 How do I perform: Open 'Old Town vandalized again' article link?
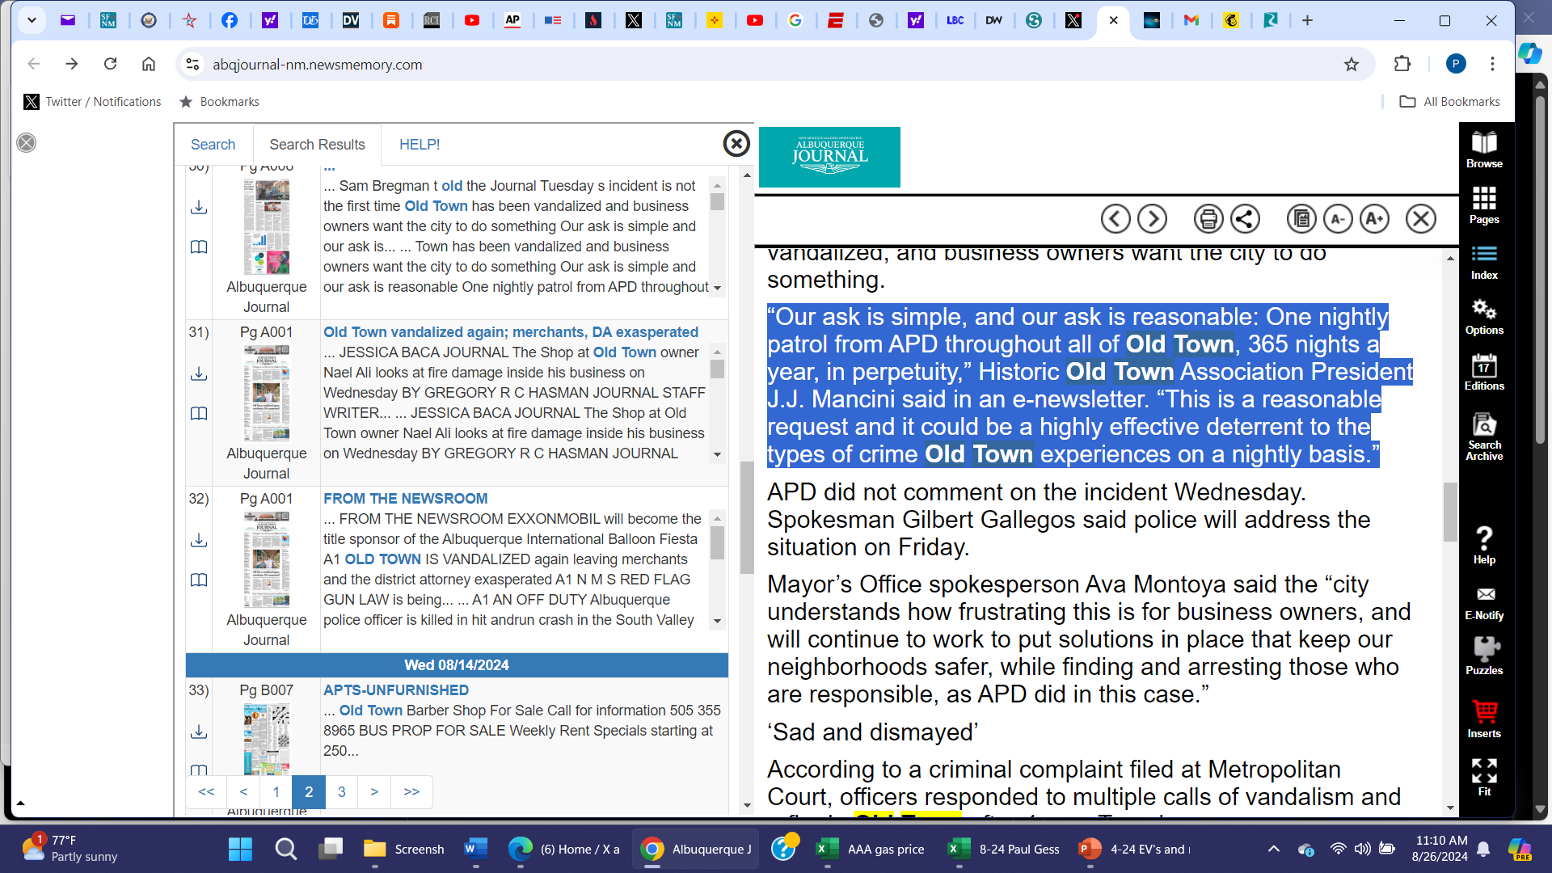510,332
